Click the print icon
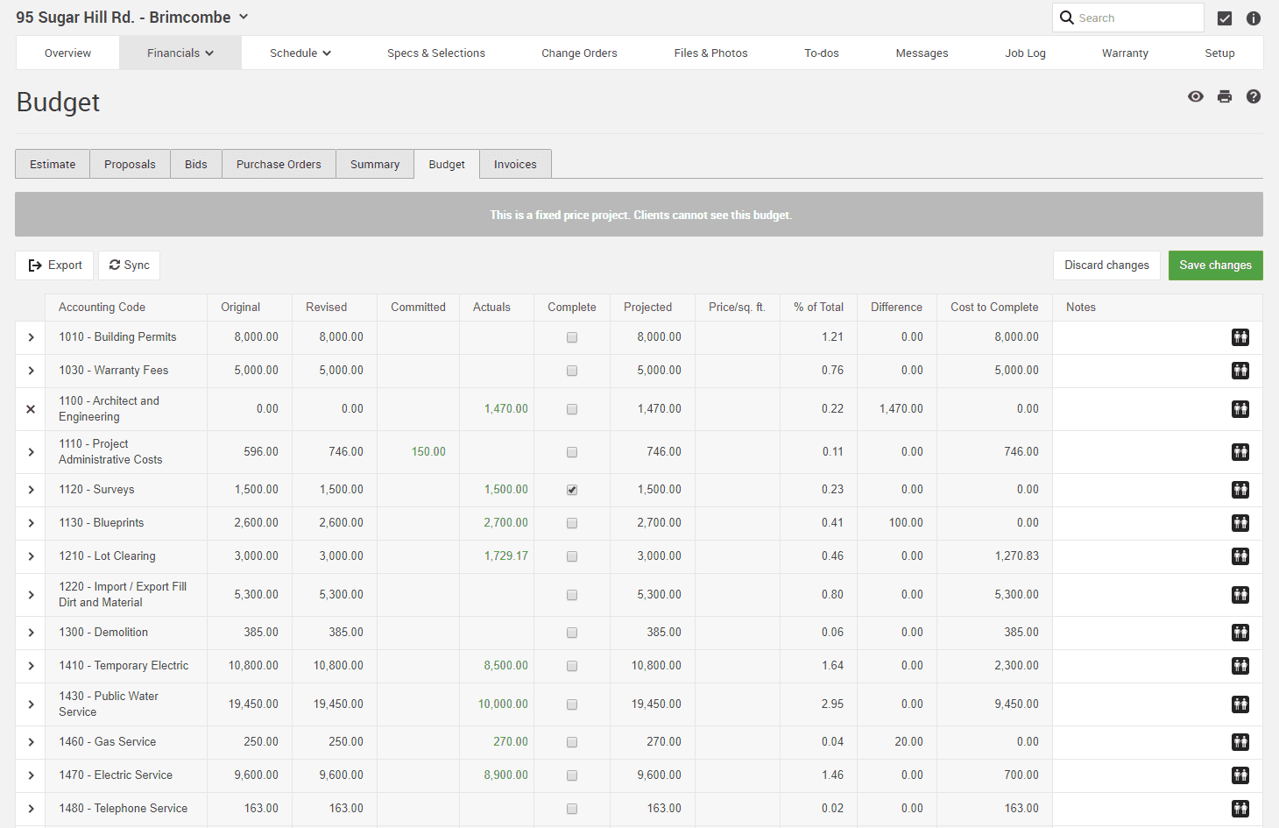This screenshot has width=1279, height=828. pos(1224,96)
